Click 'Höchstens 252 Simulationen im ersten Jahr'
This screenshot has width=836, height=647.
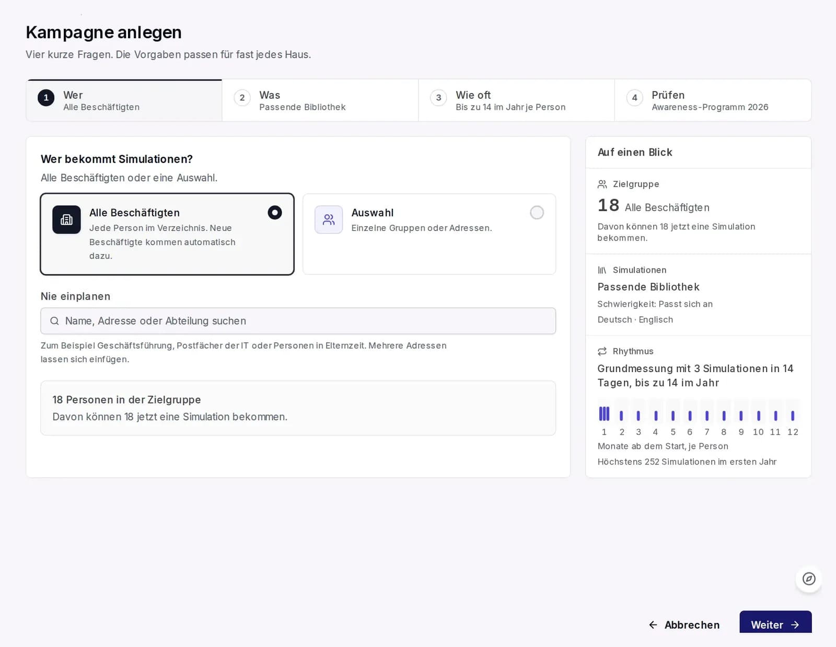click(x=687, y=462)
